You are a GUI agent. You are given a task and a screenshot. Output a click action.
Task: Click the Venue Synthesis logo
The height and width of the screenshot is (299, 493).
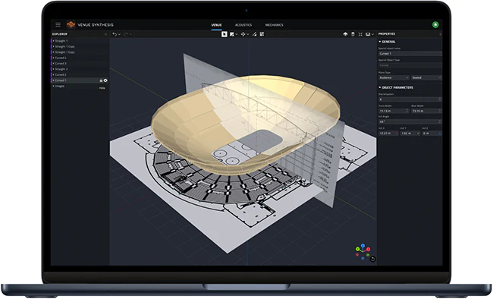71,24
